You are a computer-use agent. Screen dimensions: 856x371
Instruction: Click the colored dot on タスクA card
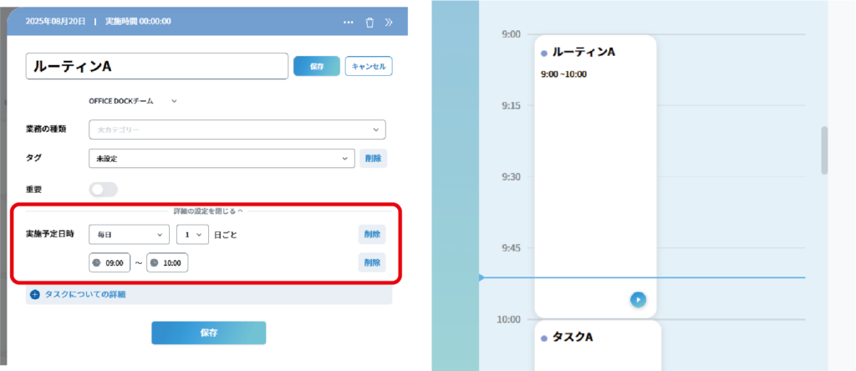544,338
